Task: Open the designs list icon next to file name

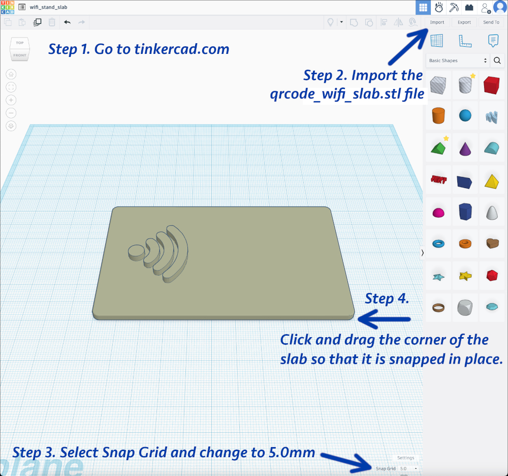Action: coord(22,7)
